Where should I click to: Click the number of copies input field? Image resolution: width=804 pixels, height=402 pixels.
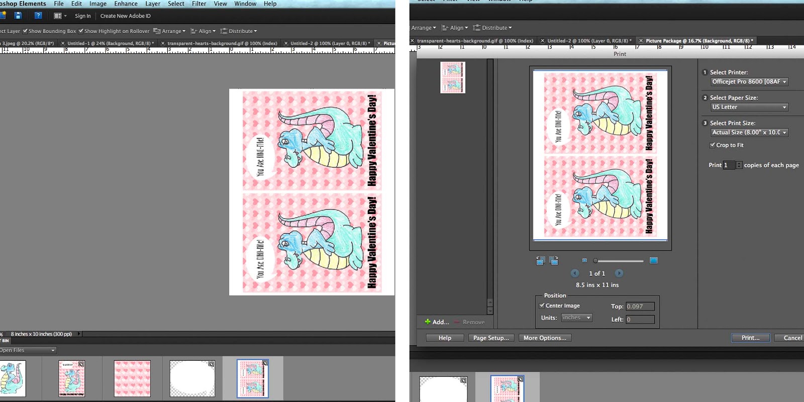click(x=729, y=165)
